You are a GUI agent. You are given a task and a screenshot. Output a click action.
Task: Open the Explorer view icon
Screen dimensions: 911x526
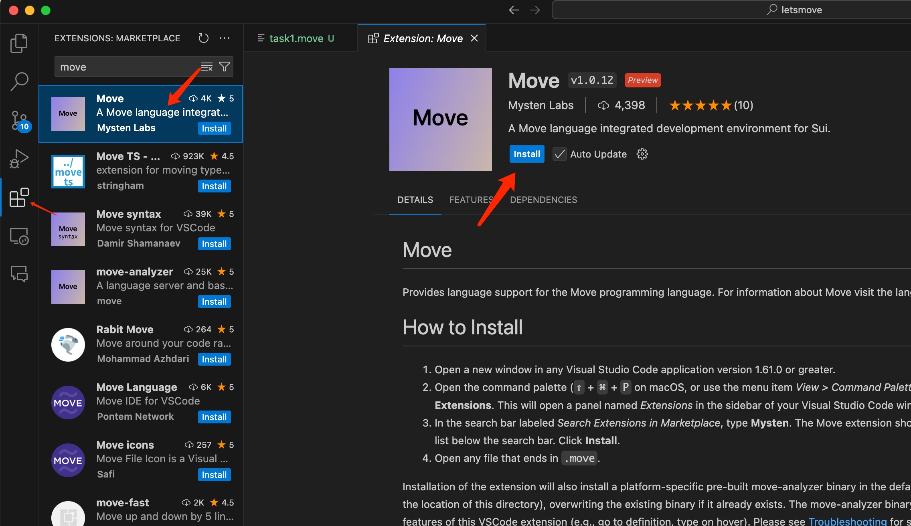19,43
